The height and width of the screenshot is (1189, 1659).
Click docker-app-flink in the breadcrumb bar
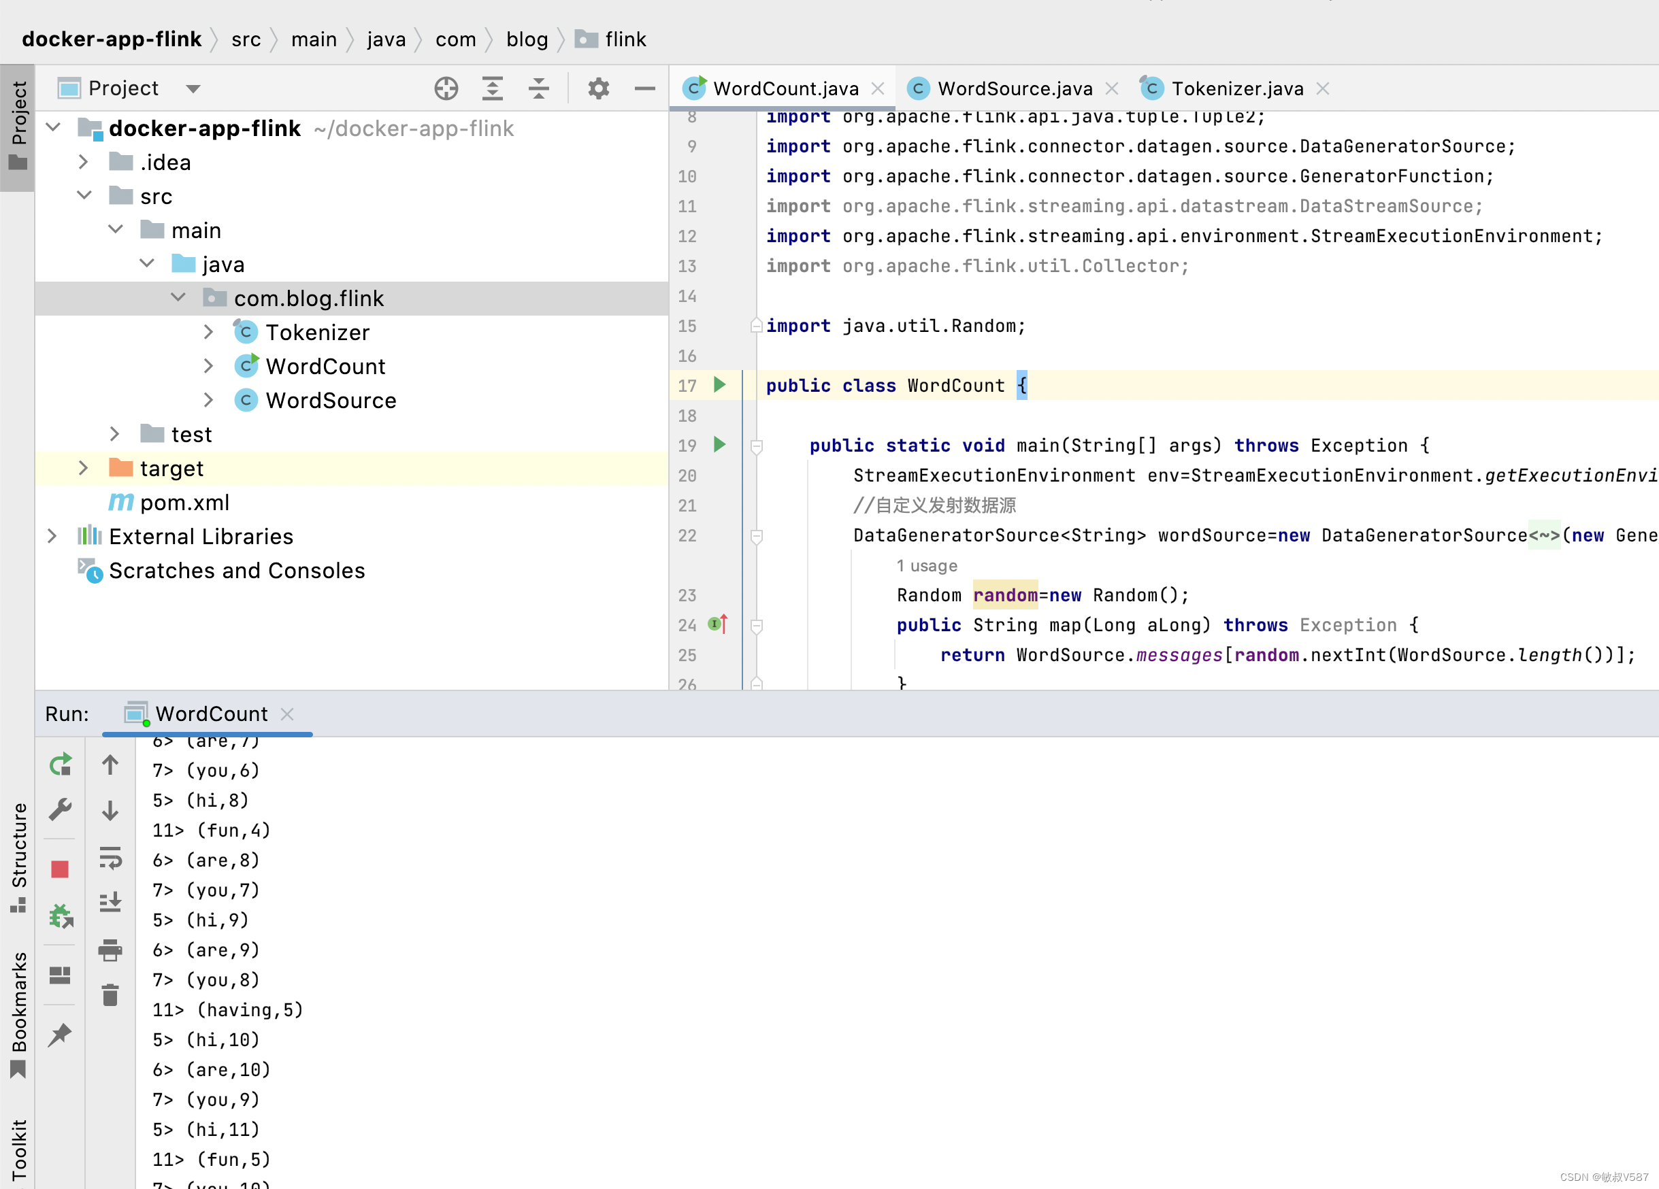tap(111, 39)
